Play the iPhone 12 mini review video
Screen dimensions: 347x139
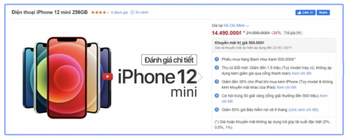[x=108, y=76]
